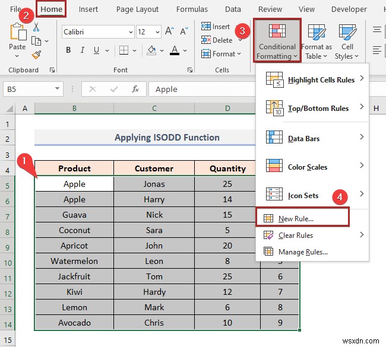Click the Select All corner triangle
The width and height of the screenshot is (386, 347).
pyautogui.click(x=10, y=109)
